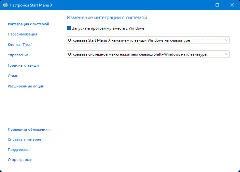This screenshot has height=172, width=240.
Task: Open the "О программе" link
Action: click(x=20, y=160)
